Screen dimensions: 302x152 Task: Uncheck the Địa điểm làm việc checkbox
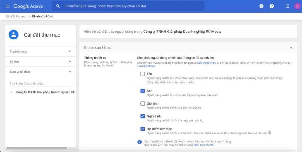[142, 129]
